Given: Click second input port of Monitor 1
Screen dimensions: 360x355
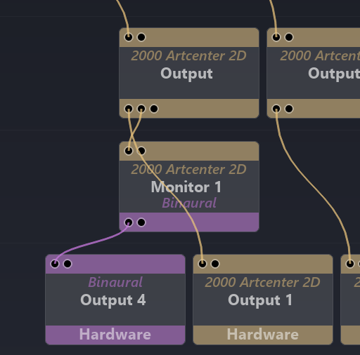Looking at the screenshot, I should click(x=141, y=151).
